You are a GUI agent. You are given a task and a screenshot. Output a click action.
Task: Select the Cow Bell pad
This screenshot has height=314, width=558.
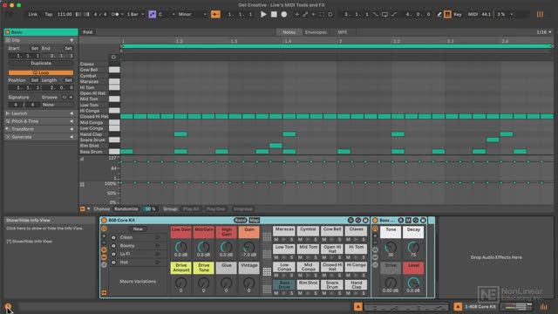pos(332,230)
